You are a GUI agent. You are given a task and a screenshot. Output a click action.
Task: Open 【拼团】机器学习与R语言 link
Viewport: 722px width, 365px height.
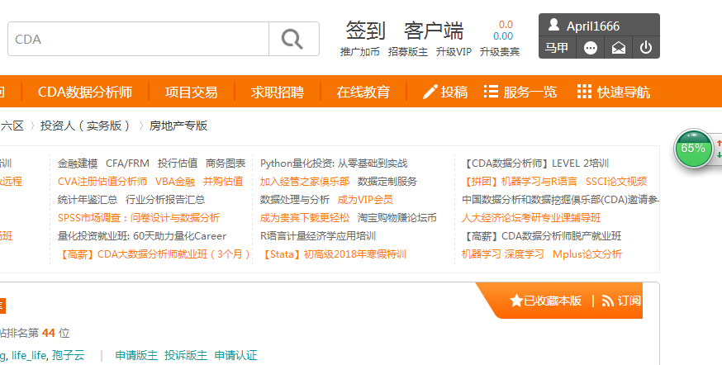(520, 182)
